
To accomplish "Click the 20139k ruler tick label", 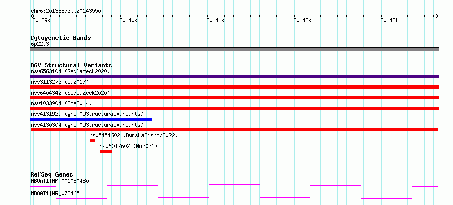I will coord(42,20).
